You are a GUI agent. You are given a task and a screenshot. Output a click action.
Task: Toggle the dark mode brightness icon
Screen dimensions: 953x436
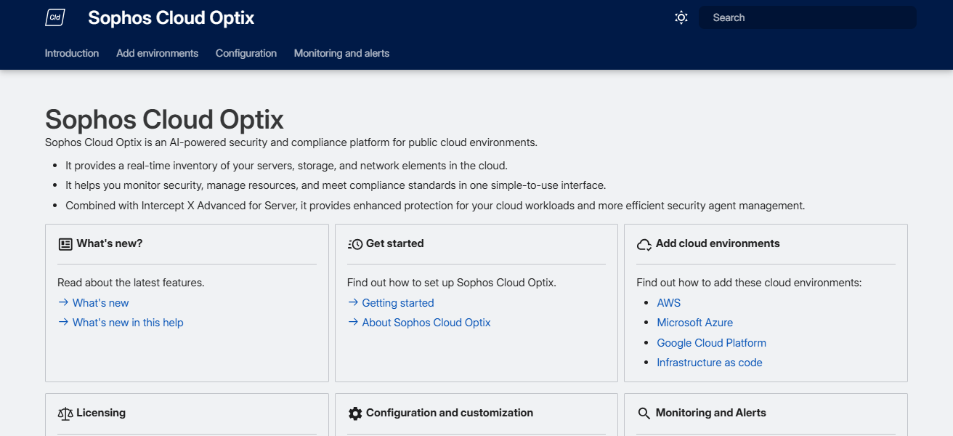[681, 17]
